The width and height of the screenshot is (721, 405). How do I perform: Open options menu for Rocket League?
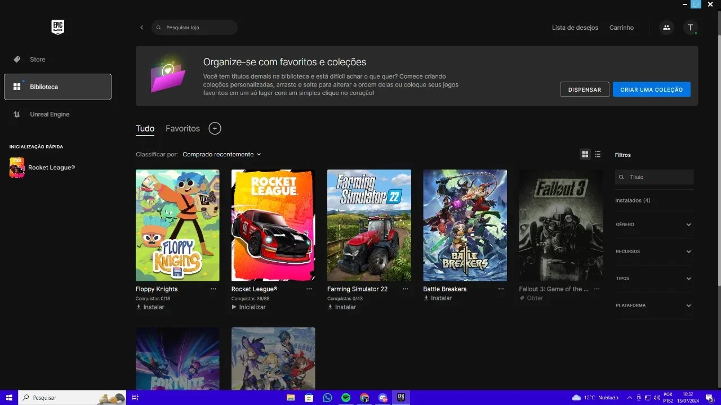[x=309, y=289]
